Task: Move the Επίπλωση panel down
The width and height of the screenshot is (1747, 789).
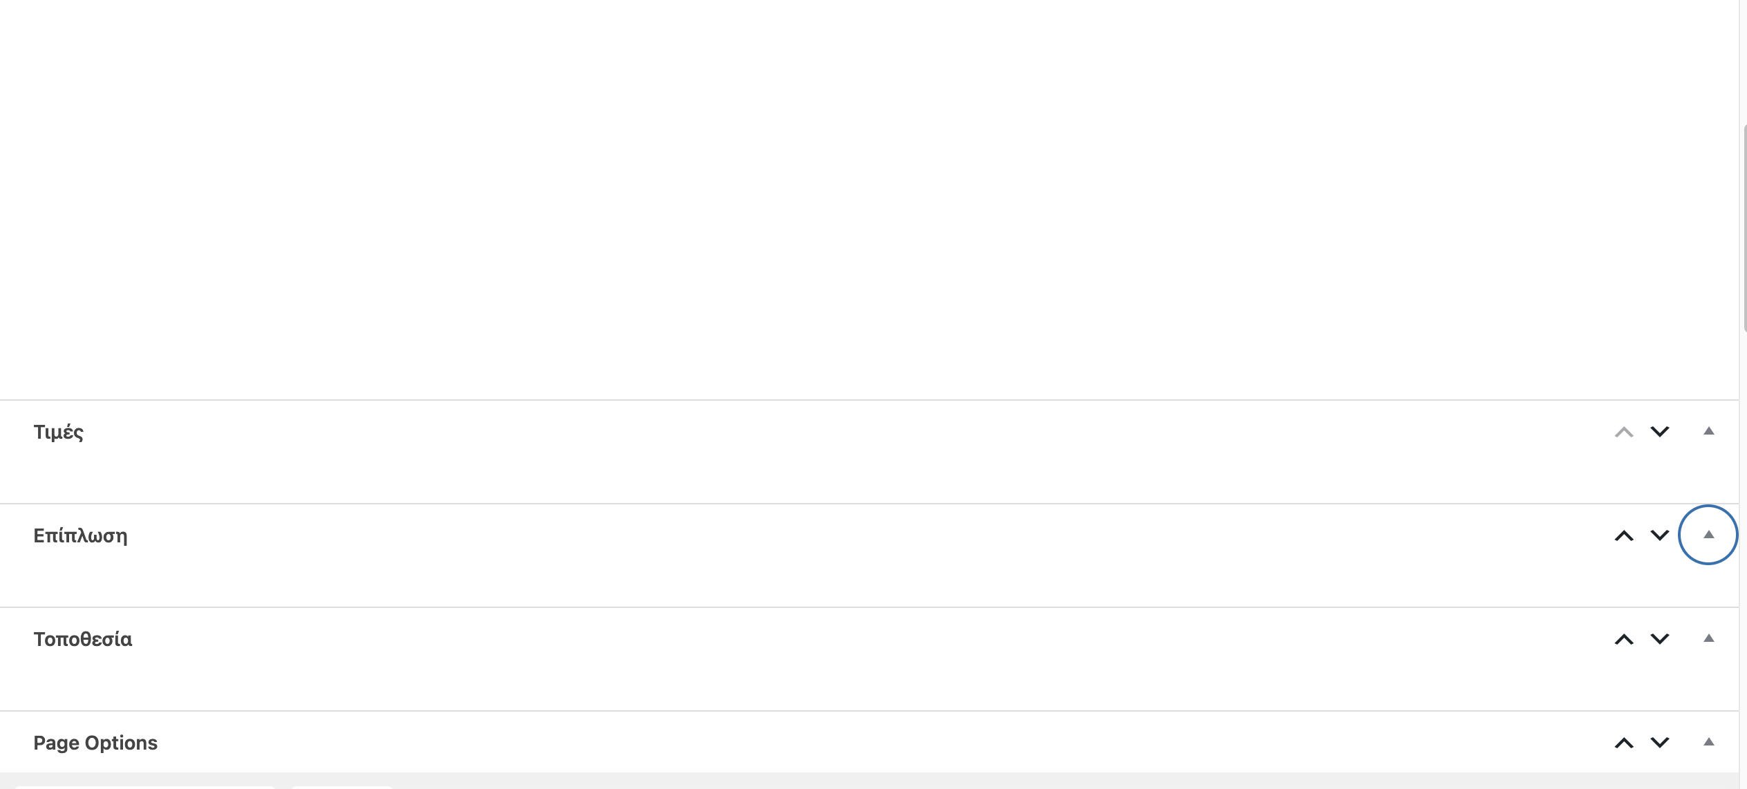Action: [x=1660, y=535]
